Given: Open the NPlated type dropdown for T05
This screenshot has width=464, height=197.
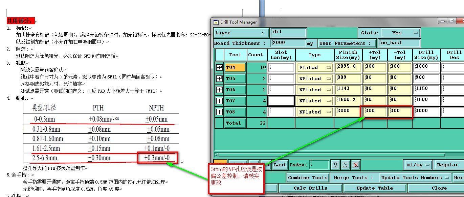Looking at the screenshot, I should click(x=315, y=79).
